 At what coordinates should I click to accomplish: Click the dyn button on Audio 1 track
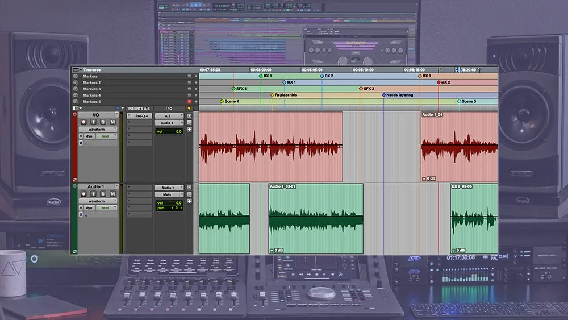click(x=89, y=208)
